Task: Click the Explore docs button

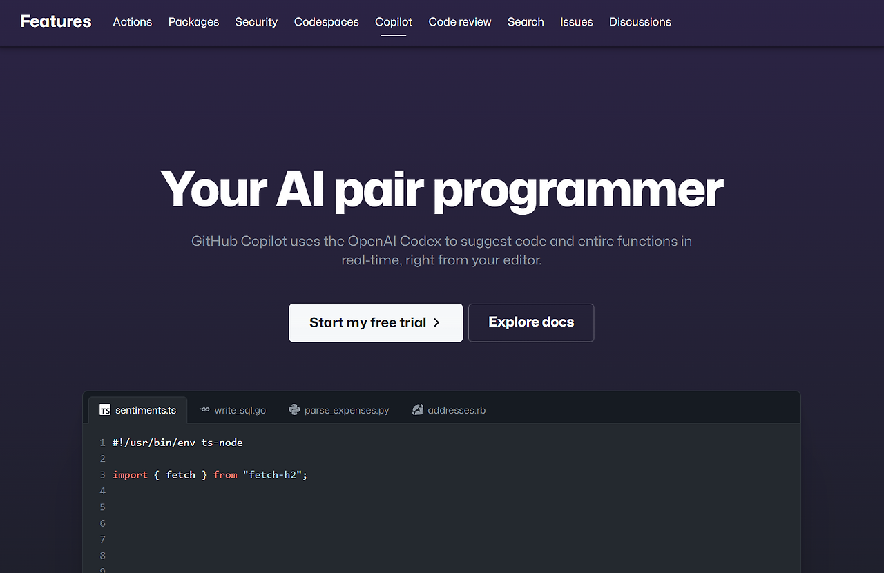Action: pos(531,322)
